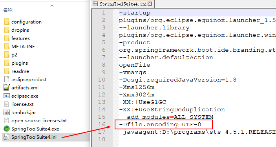Click the artifacts.xml file icon
Image resolution: width=276 pixels, height=147 pixels.
click(7, 87)
